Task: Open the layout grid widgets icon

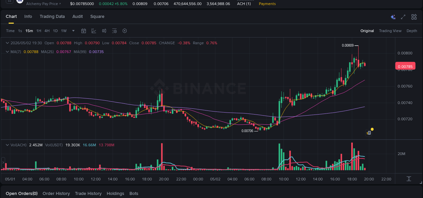Action: coord(414,17)
